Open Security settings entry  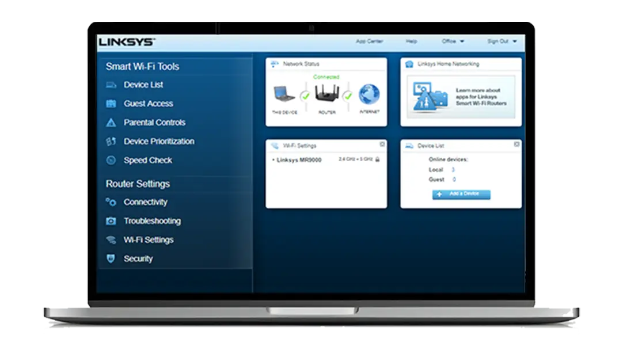pyautogui.click(x=138, y=258)
